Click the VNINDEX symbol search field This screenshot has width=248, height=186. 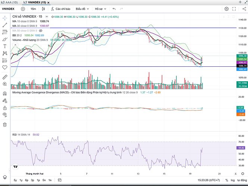click(x=8, y=9)
